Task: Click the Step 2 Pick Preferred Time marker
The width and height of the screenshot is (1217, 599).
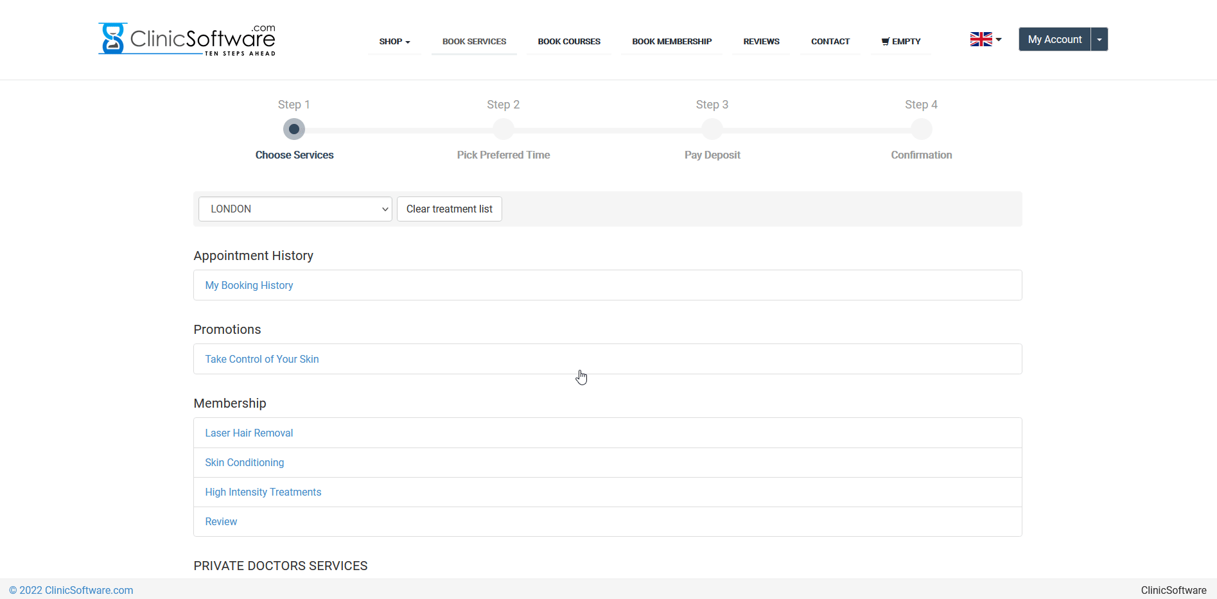Action: click(x=503, y=130)
